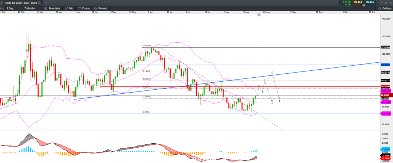Select the time-axis position marker triangle
This screenshot has height=163, width=393.
coord(259,15)
